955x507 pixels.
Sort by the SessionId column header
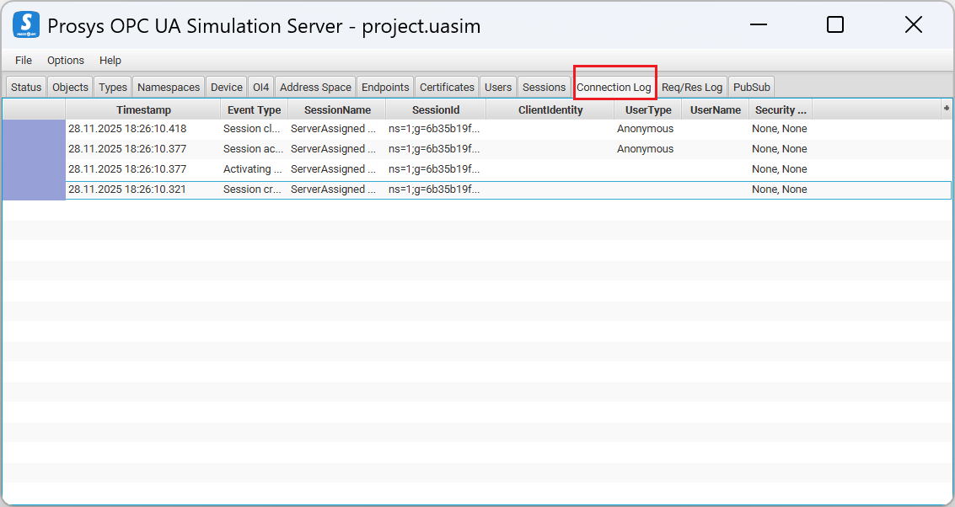pos(436,110)
